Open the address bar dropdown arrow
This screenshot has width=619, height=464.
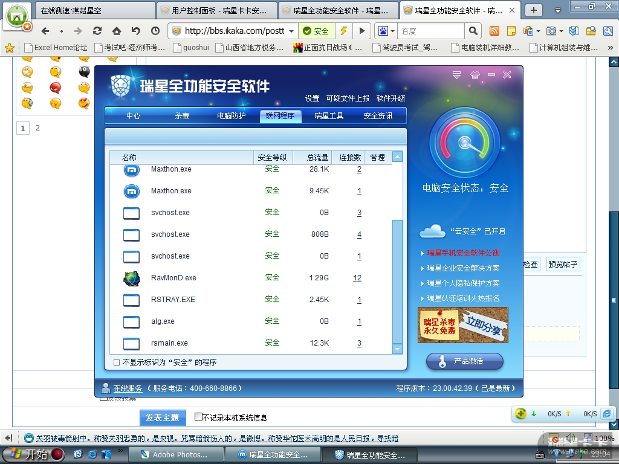(x=291, y=31)
